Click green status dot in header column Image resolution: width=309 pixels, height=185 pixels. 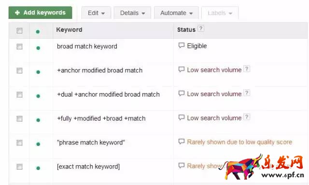point(38,31)
